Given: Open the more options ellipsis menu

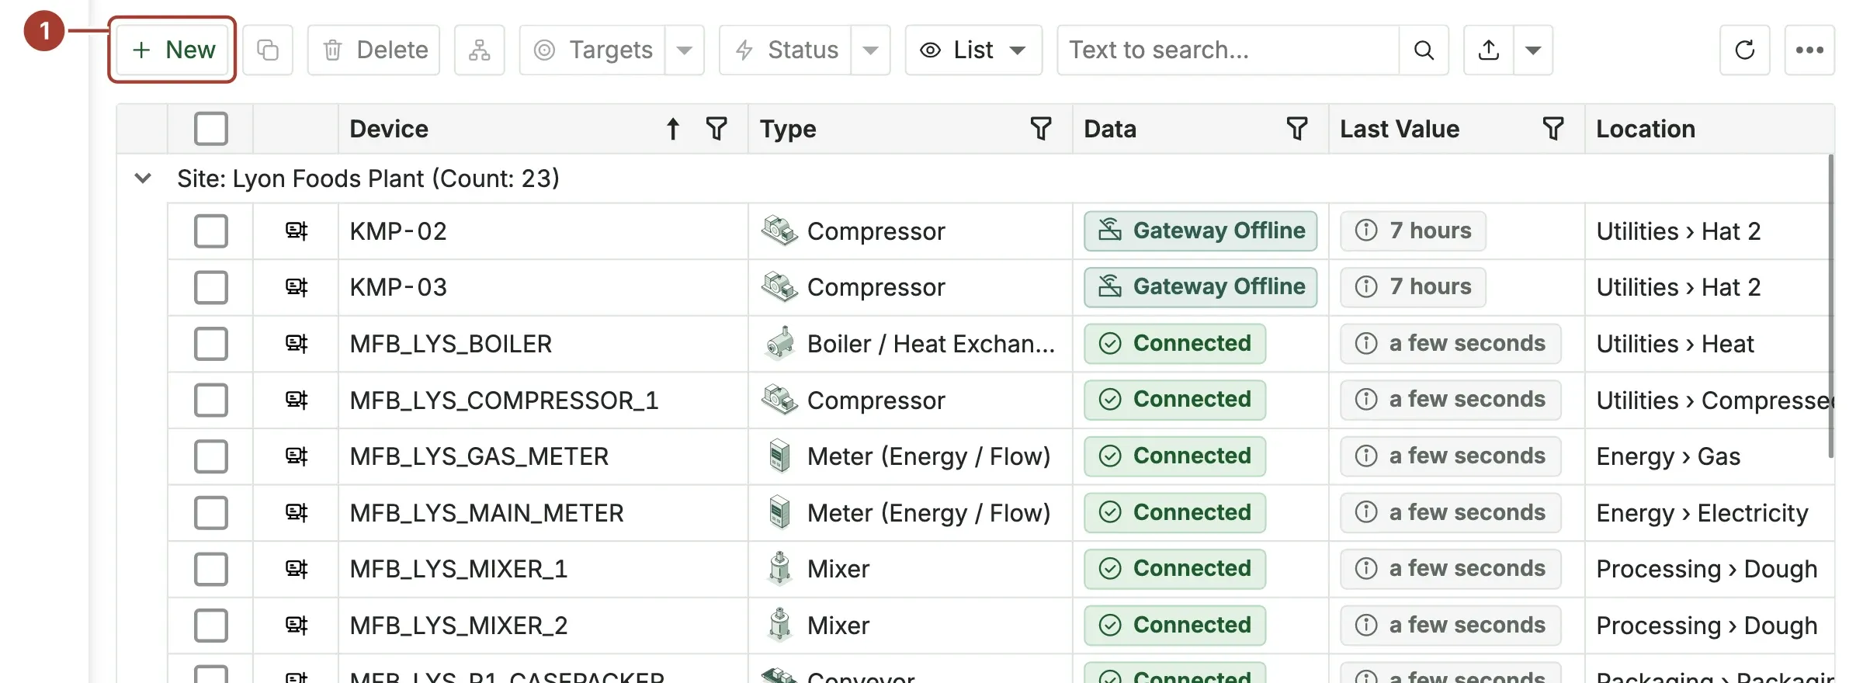Looking at the screenshot, I should (x=1809, y=50).
